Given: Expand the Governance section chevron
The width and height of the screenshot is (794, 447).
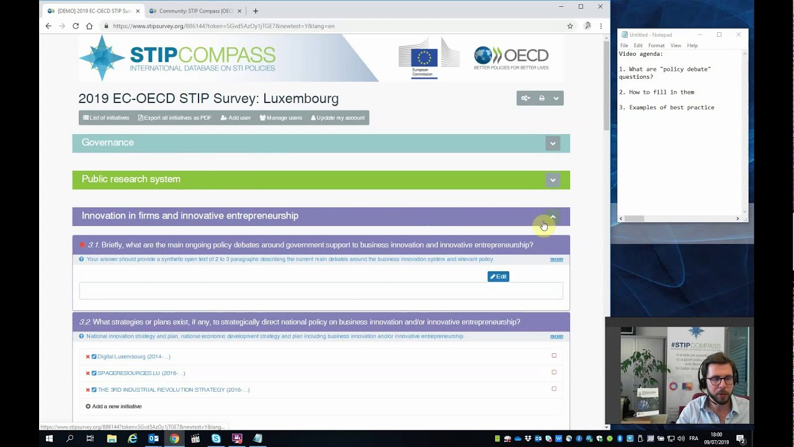Looking at the screenshot, I should pos(553,143).
